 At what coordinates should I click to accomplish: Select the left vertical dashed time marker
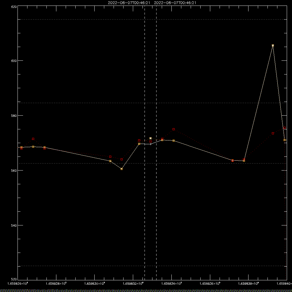[145, 143]
